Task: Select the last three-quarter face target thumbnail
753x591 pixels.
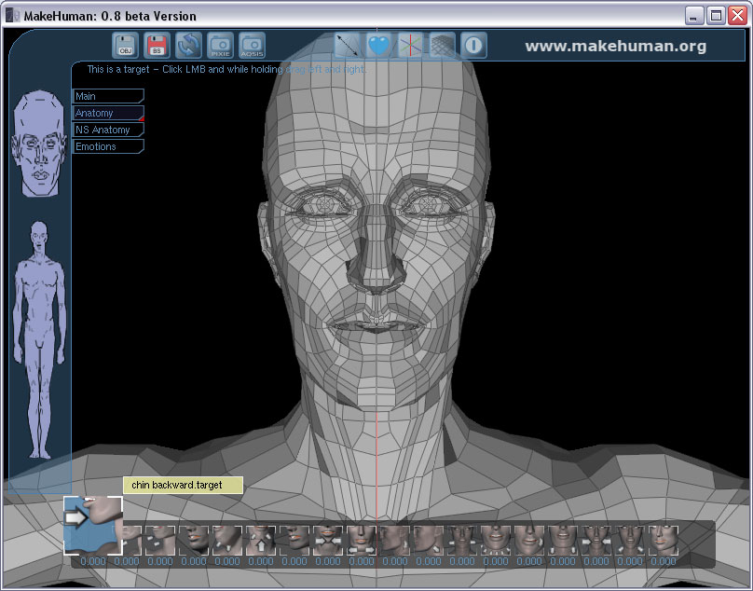Action: coord(664,540)
